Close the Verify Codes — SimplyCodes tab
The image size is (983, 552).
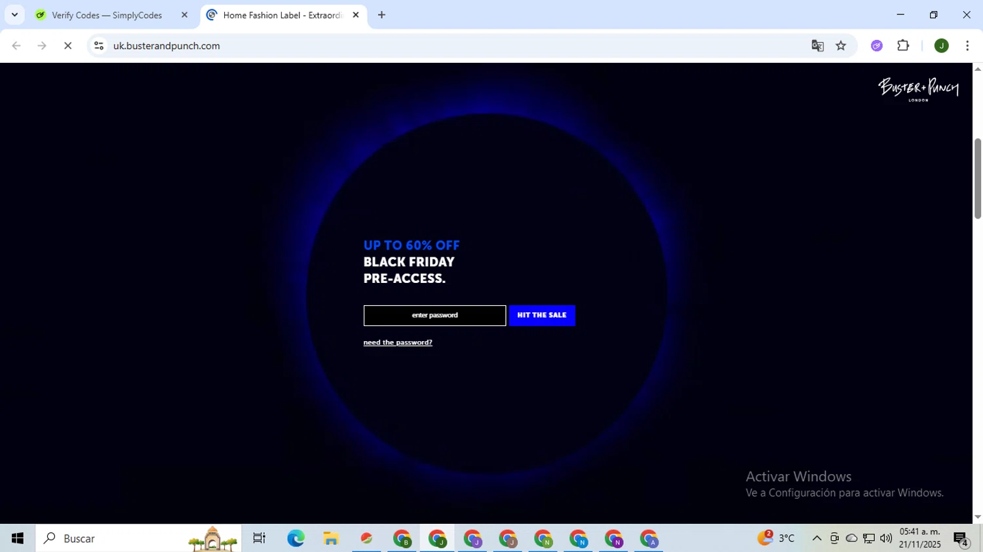[184, 15]
